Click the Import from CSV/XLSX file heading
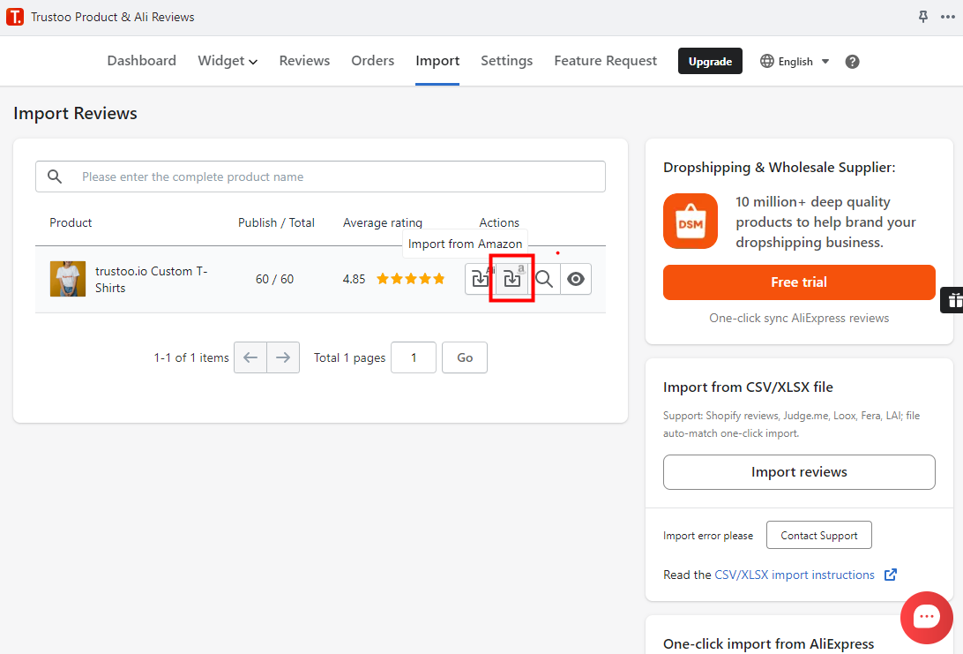The height and width of the screenshot is (654, 963). [x=748, y=387]
